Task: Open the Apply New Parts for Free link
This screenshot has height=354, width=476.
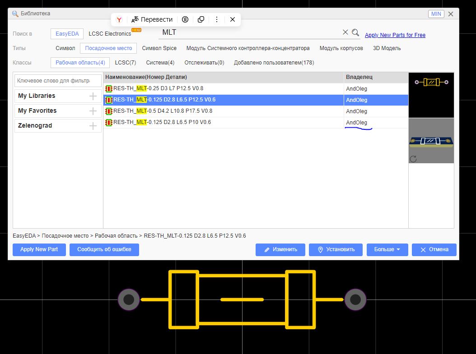Action: point(395,35)
